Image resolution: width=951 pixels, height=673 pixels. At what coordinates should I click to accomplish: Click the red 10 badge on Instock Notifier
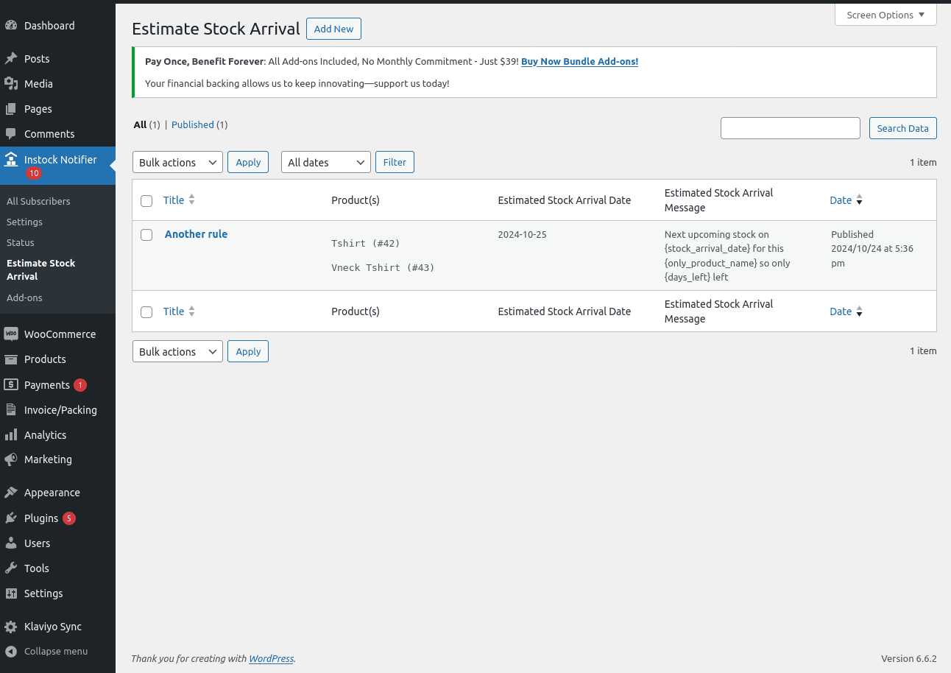pyautogui.click(x=33, y=173)
